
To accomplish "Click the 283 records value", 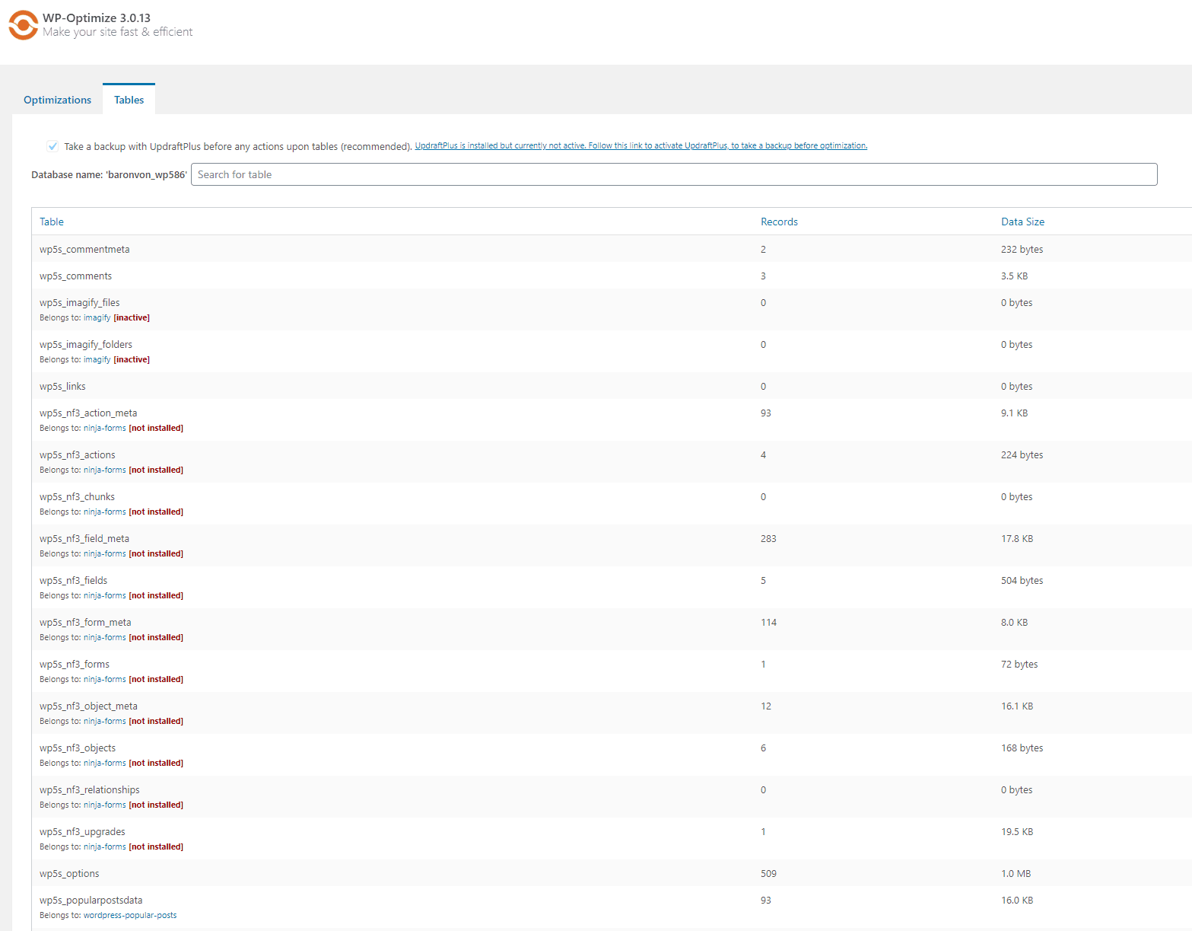I will 768,538.
